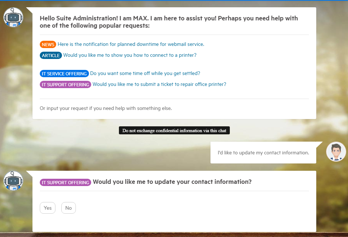The width and height of the screenshot is (348, 237).
Task: Decline with the No button
Action: click(68, 208)
